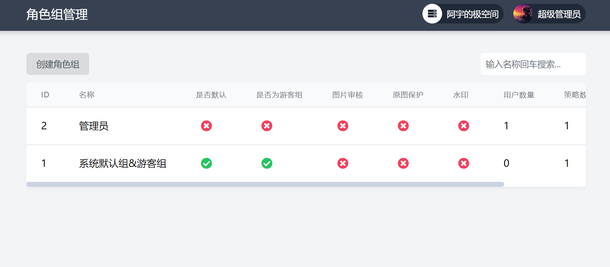Click 原图保护 cross icon in 系统默认组&游客组 row

(x=403, y=163)
